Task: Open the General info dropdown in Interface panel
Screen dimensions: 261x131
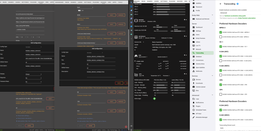Action: pyautogui.click(x=139, y=42)
